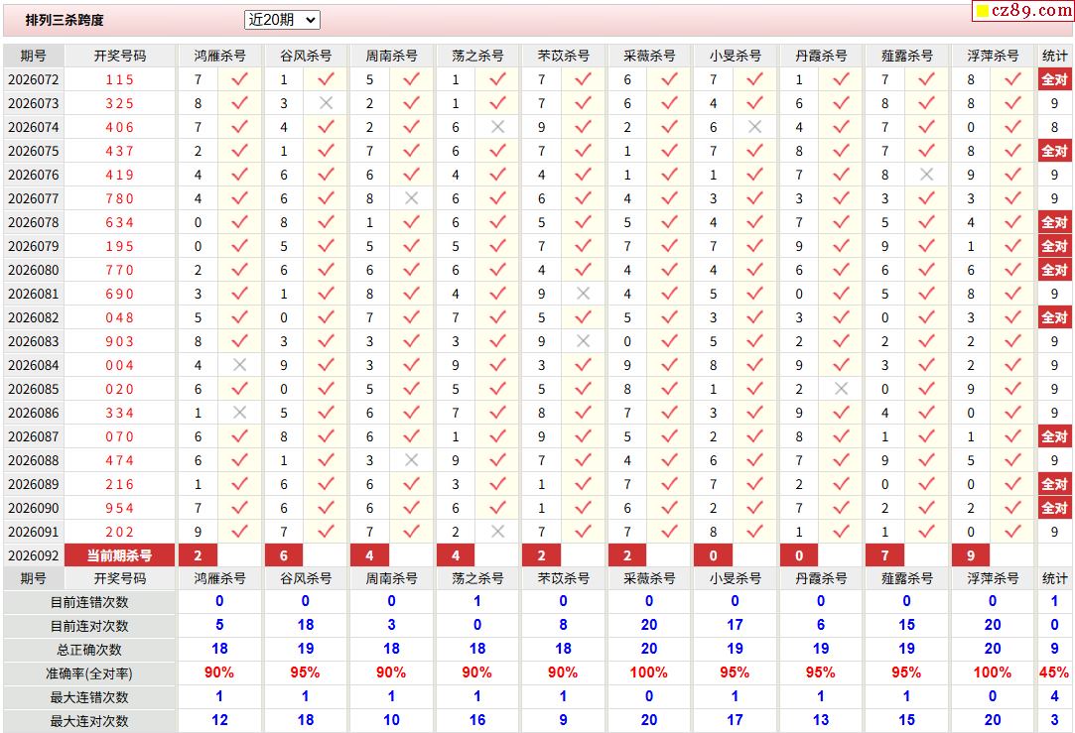Click the winning number 115 for issue 2026072
This screenshot has height=733, width=1075.
tap(119, 79)
